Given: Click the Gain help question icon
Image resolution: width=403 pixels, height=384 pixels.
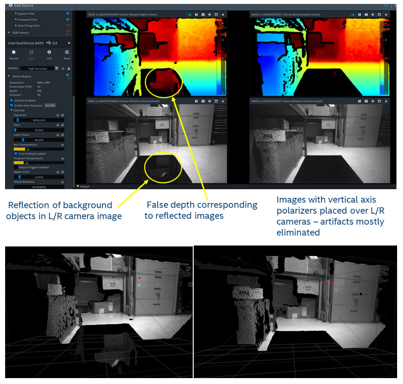Looking at the screenshot, I should [x=58, y=125].
